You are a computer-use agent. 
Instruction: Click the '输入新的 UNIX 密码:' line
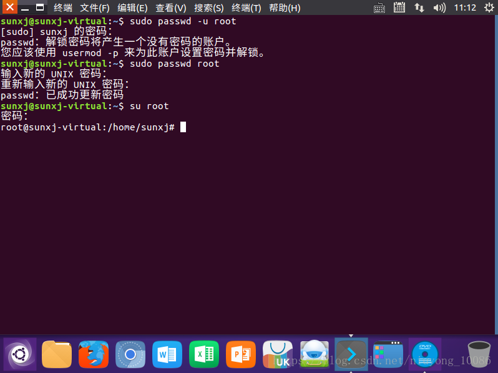click(54, 74)
